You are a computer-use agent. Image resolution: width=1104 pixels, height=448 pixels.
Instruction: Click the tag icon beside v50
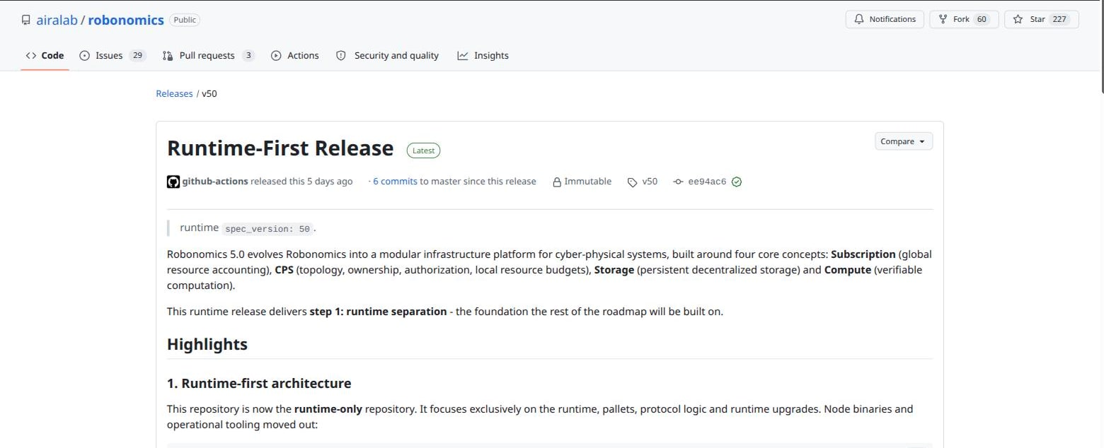[632, 182]
